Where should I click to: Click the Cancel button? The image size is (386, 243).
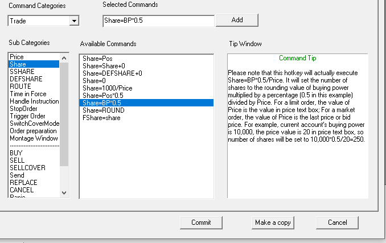pos(338,223)
